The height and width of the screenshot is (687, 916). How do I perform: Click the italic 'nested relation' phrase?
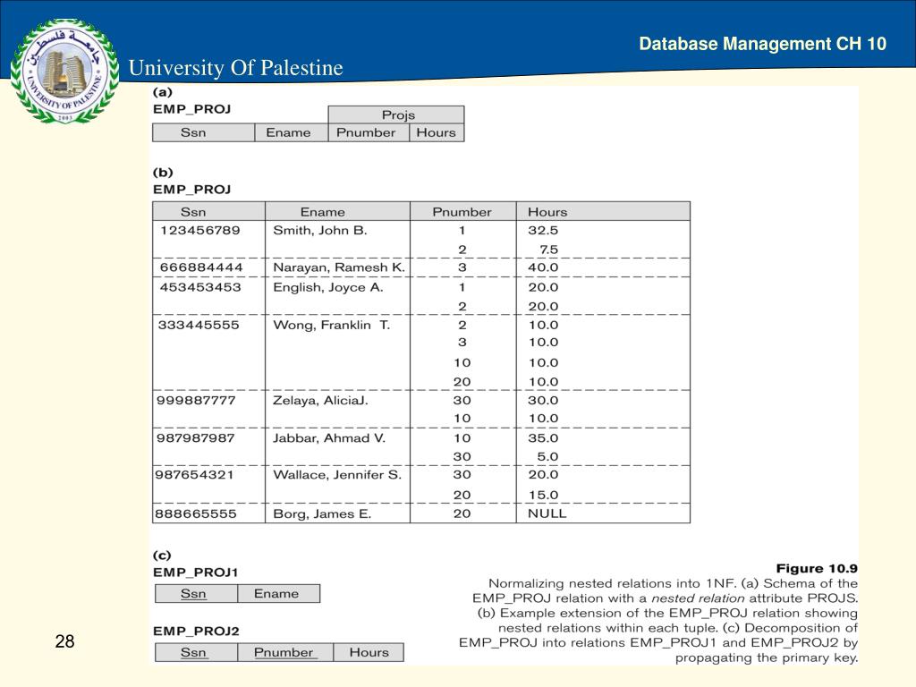coord(698,598)
